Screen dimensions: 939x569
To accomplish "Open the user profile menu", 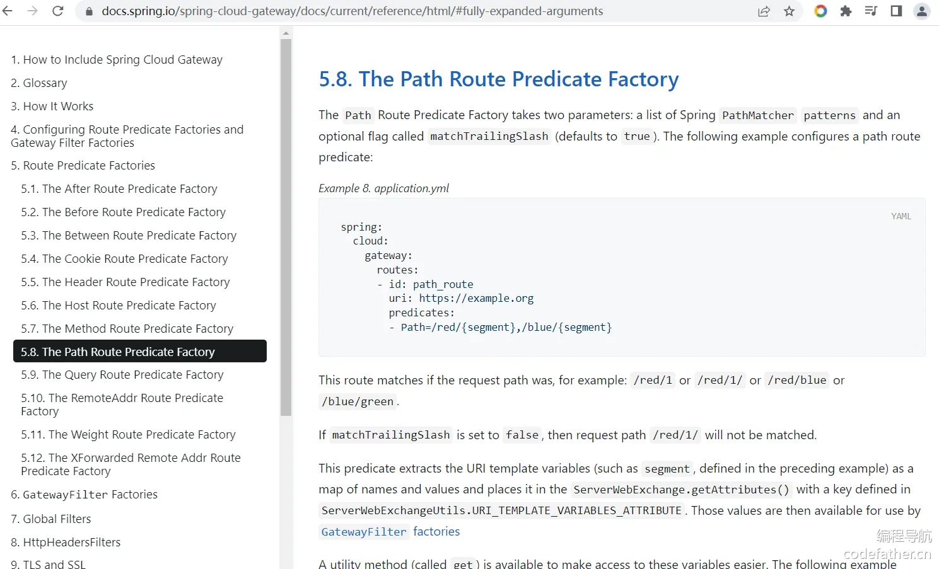I will (922, 11).
